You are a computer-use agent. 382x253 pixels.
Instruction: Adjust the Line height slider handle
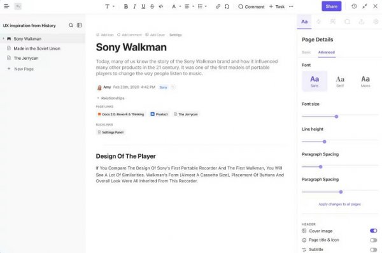click(x=325, y=141)
